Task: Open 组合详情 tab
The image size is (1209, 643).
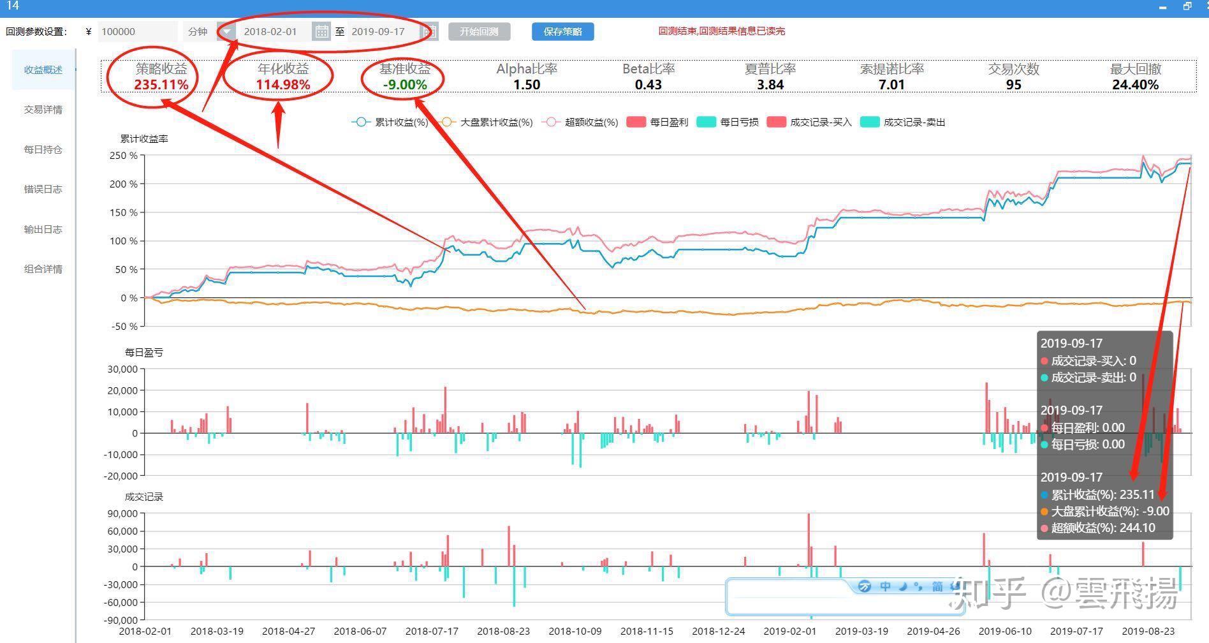Action: click(x=43, y=269)
